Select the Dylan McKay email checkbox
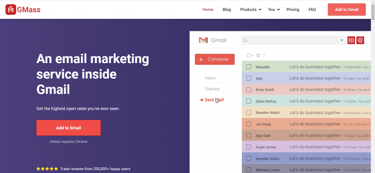Viewport: 375px width, 173px height. click(x=249, y=101)
